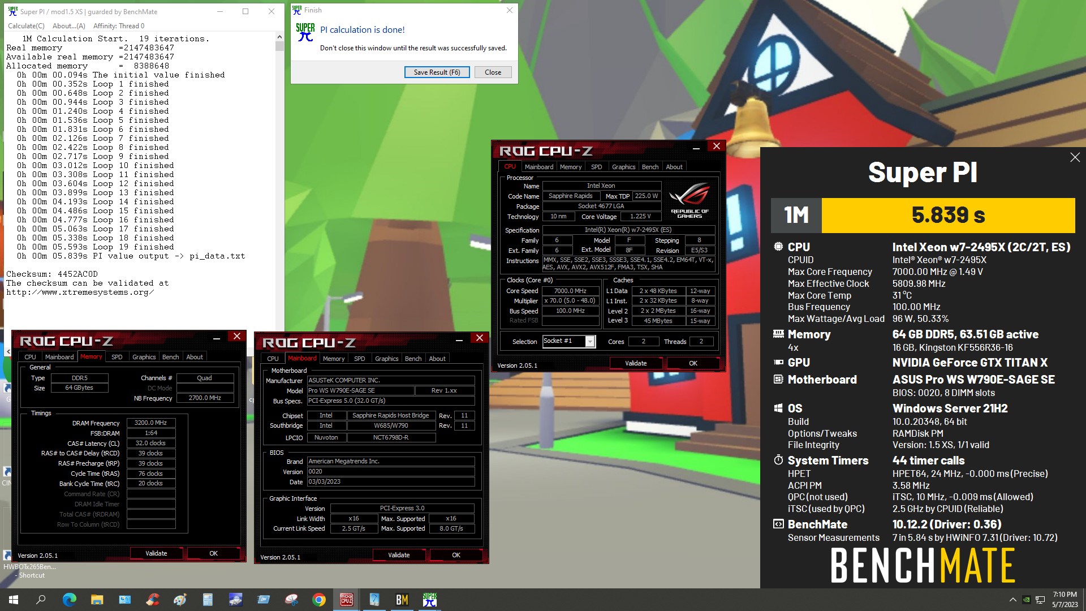The height and width of the screenshot is (611, 1086).
Task: Click System Timers clock icon in BenchMate
Action: tap(778, 460)
